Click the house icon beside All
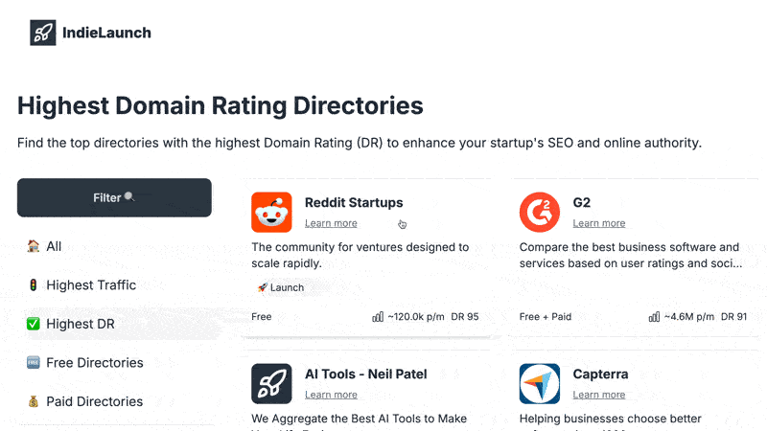Viewport: 767px width, 431px height. point(34,246)
